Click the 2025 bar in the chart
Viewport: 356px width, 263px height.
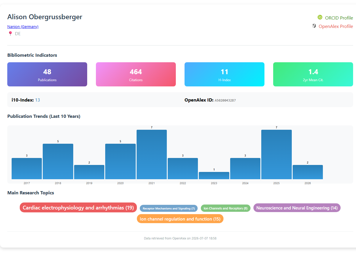276,154
